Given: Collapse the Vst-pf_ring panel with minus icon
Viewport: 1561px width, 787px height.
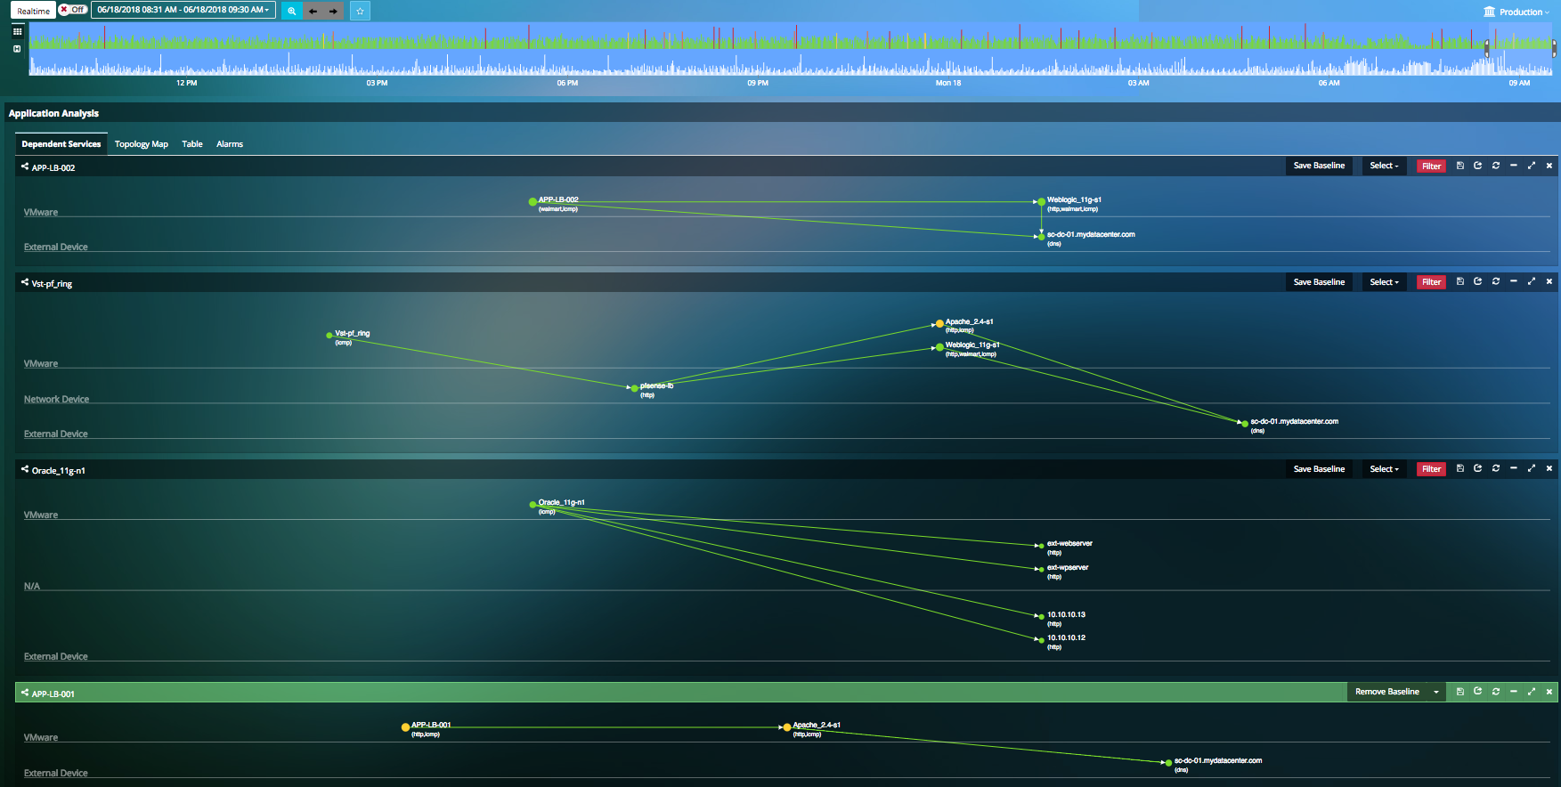Looking at the screenshot, I should (x=1514, y=281).
